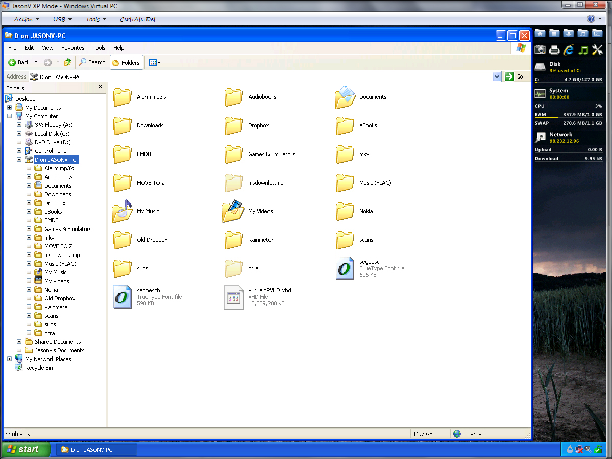Open the USB menu in Virtual PC
Viewport: 612px width, 459px height.
click(62, 19)
